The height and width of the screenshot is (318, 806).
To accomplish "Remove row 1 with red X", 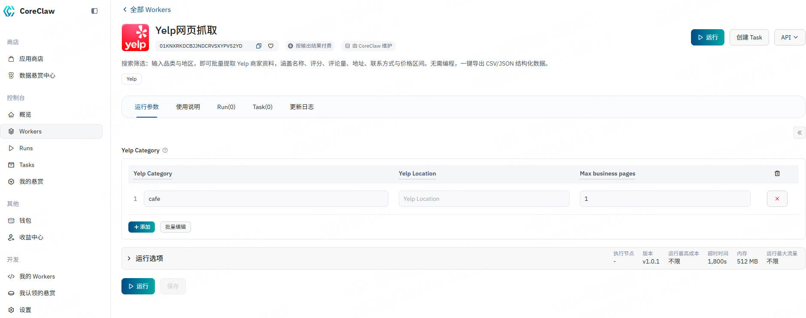I will pos(777,199).
